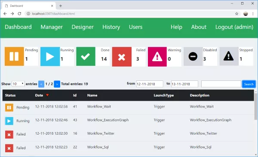
Task: Click Workflow_Twitter description cell
Action: point(203,133)
